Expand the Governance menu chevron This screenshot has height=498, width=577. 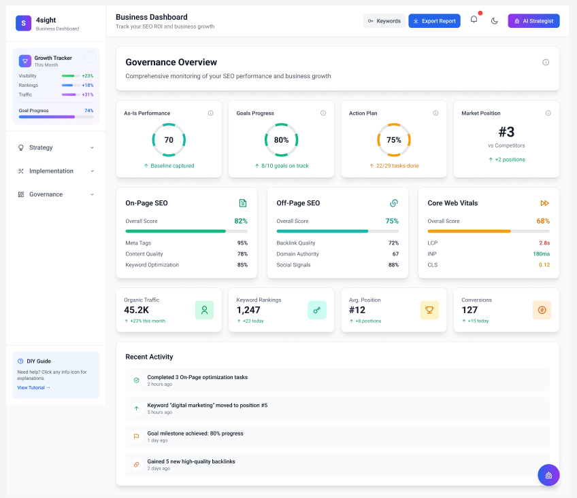click(x=92, y=194)
